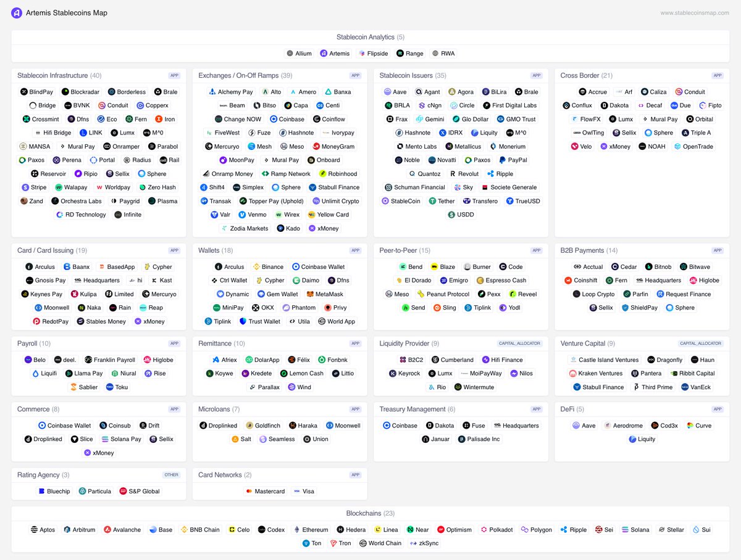
Task: Open the Goldfinch entry in Microloans
Action: [262, 426]
